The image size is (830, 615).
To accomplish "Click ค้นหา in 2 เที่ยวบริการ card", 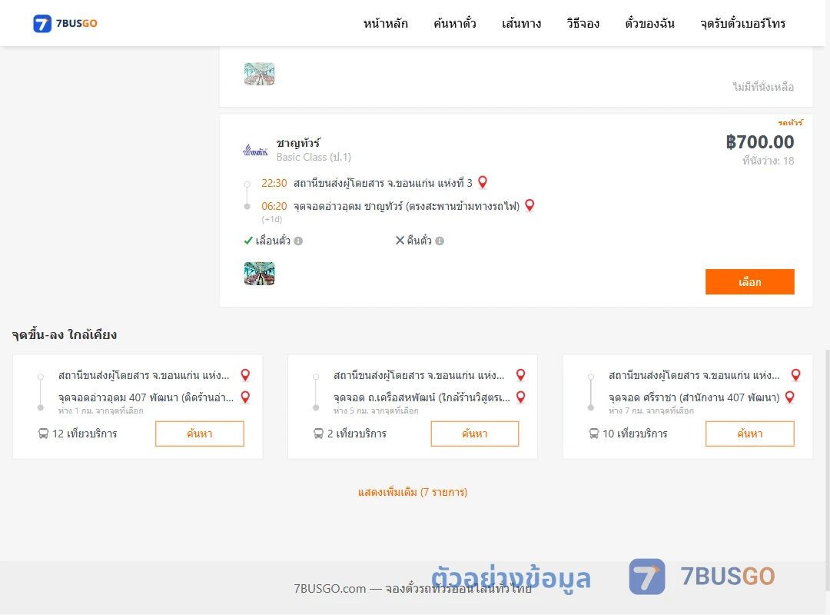I will [x=475, y=434].
